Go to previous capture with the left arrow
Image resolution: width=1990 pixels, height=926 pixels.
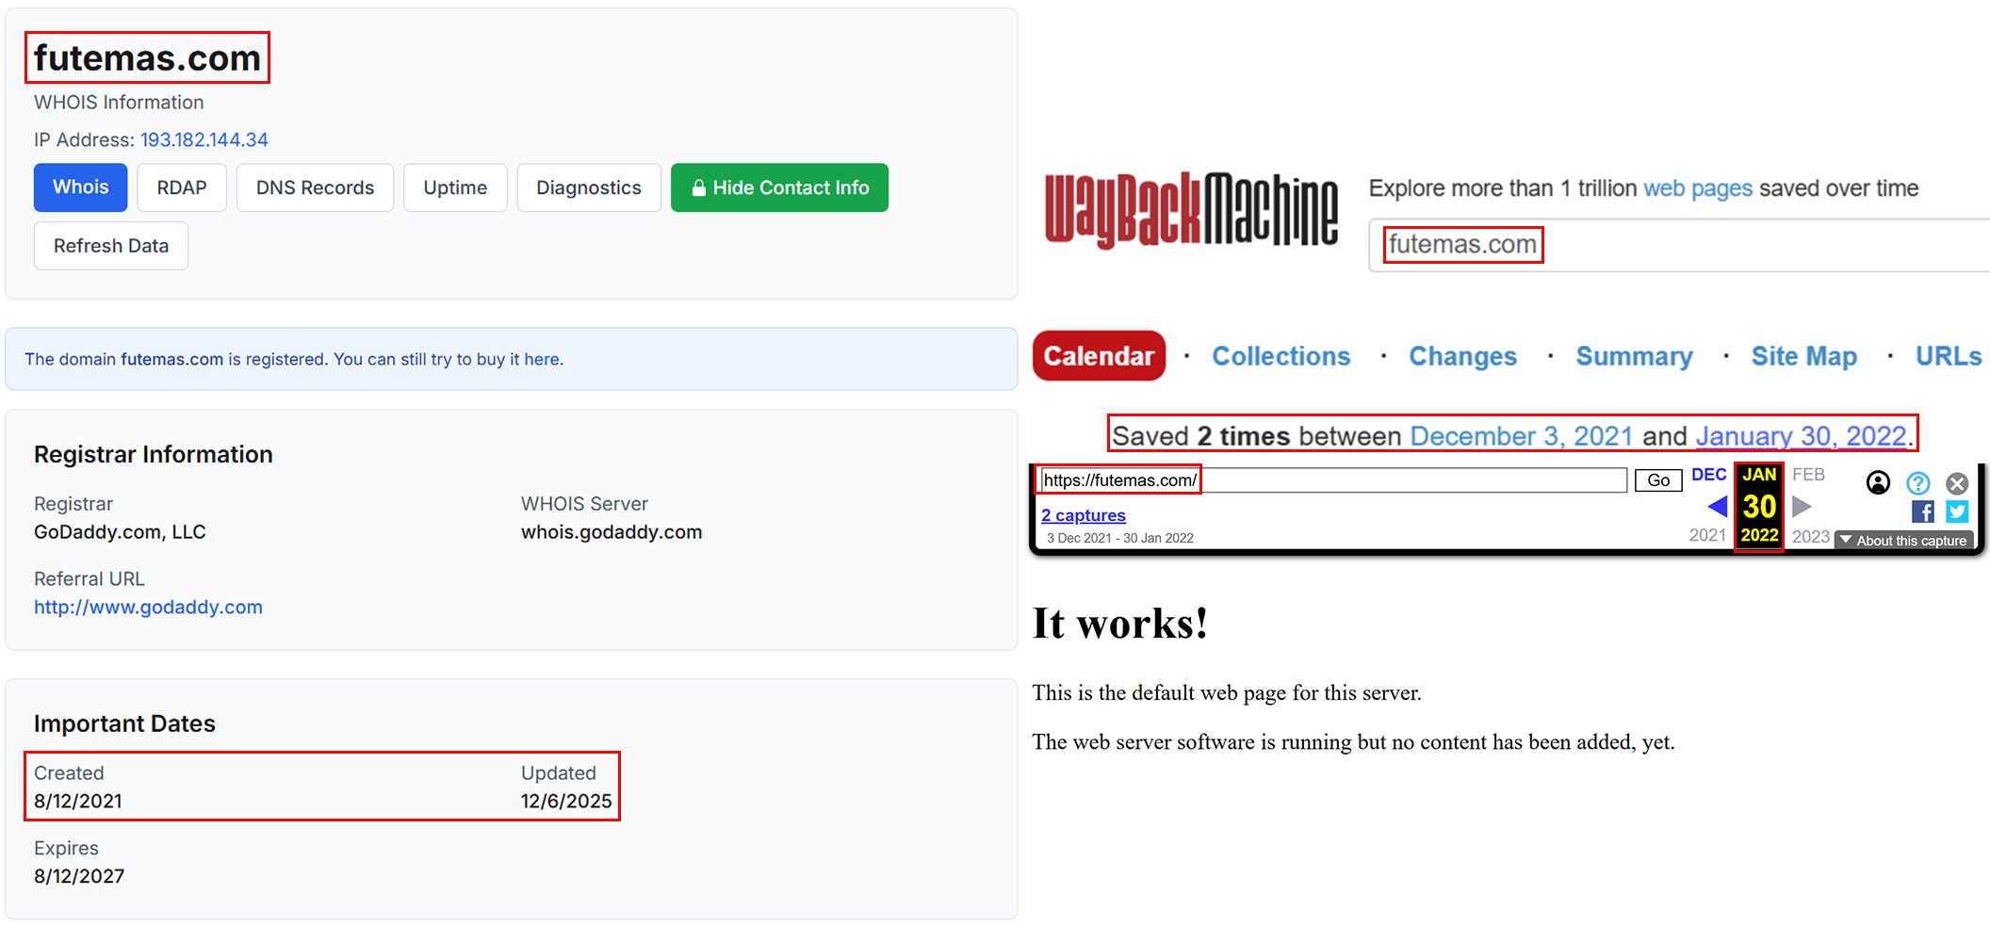[1717, 506]
